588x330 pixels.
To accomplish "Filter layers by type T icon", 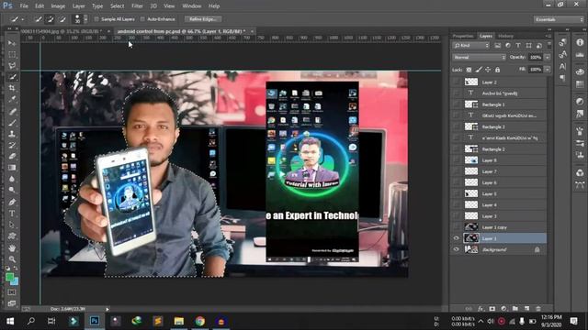I will point(518,45).
